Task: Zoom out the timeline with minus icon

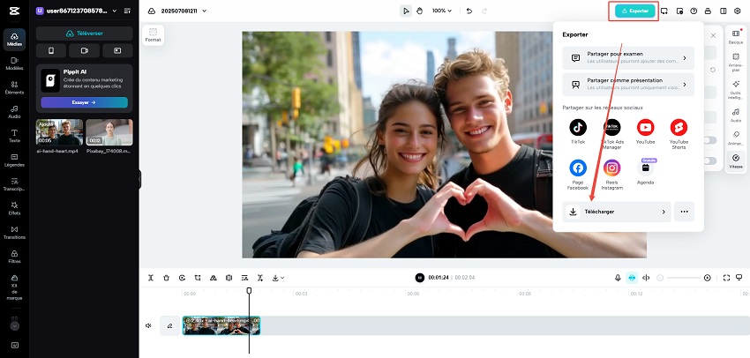Action: click(660, 278)
